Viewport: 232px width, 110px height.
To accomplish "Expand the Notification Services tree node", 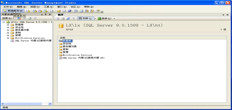I will click(x=8, y=38).
